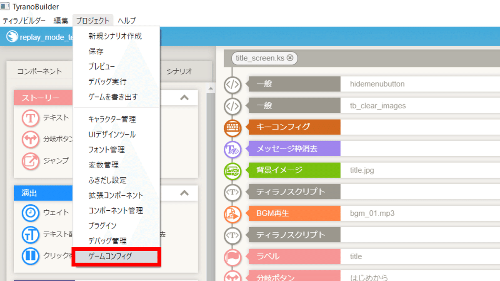Click the TyranoScript icon below BGM再生
The height and width of the screenshot is (281, 500).
point(232,235)
